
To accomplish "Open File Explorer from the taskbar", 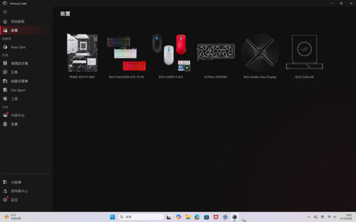I will tap(187, 217).
